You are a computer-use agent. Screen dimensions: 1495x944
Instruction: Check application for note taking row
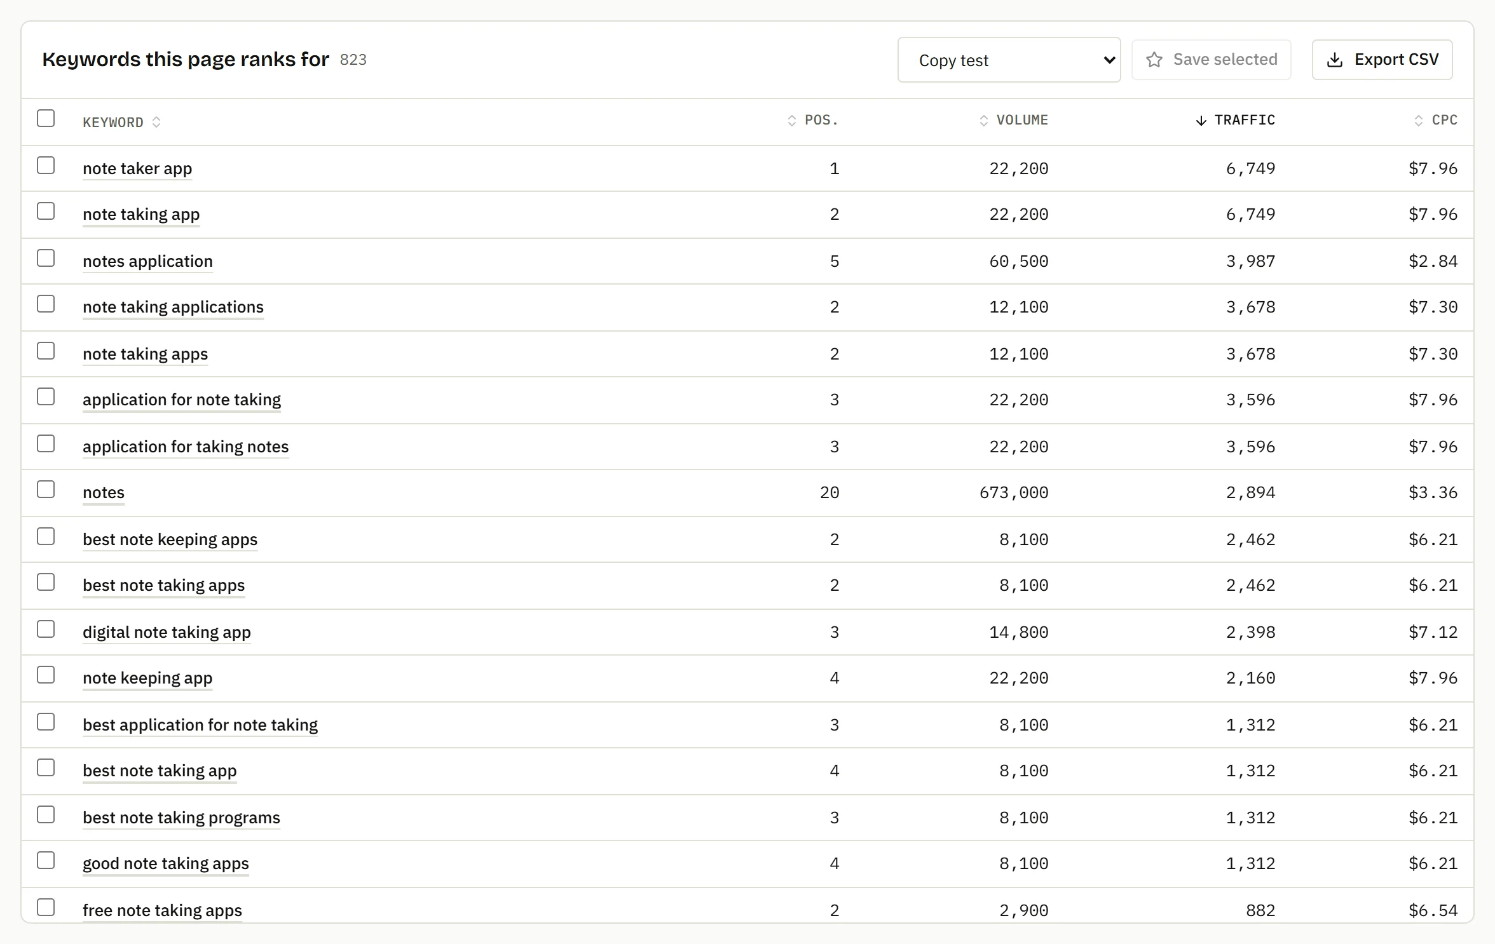46,397
